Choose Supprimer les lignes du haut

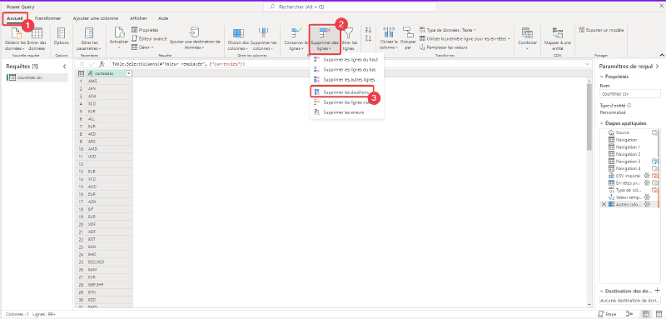pyautogui.click(x=346, y=59)
